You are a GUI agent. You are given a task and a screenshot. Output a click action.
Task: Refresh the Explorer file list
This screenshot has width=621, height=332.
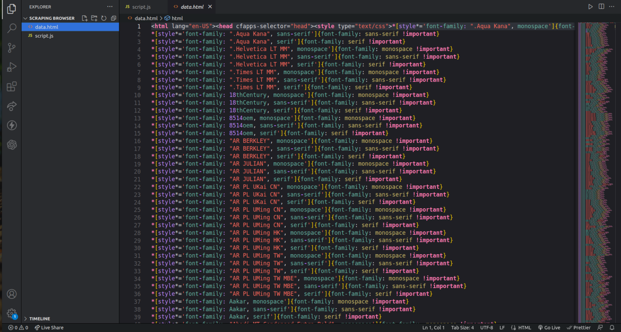click(x=104, y=18)
